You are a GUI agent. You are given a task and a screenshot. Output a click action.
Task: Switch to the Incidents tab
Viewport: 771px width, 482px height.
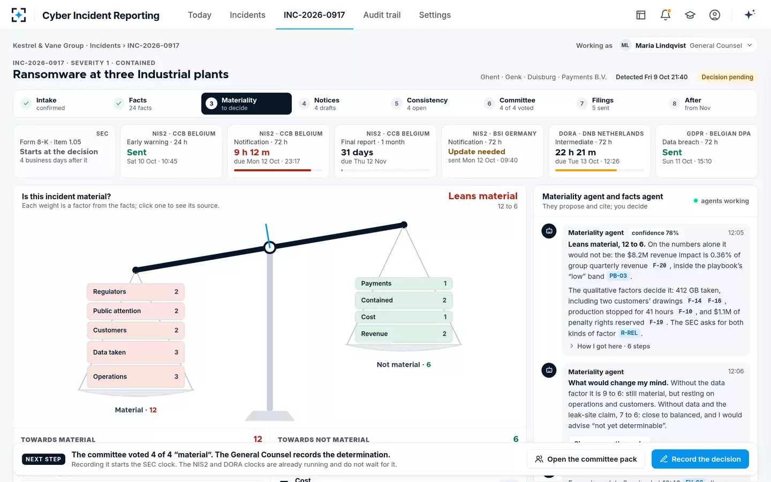(x=247, y=15)
